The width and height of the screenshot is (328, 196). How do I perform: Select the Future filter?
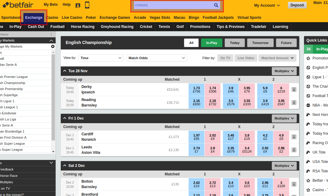286,43
